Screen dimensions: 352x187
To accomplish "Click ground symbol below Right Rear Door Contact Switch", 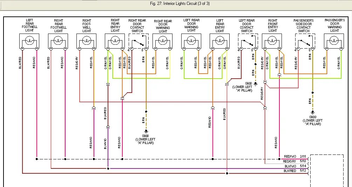I will [x=146, y=131].
